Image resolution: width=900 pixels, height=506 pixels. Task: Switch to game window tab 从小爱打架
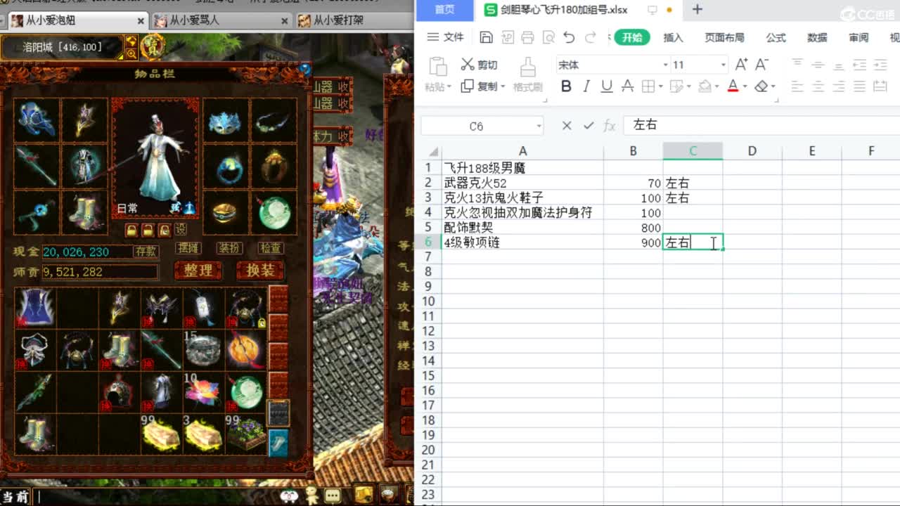(x=355, y=20)
